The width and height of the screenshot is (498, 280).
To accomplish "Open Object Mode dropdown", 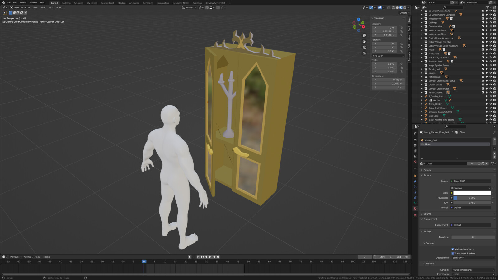I will [x=20, y=7].
